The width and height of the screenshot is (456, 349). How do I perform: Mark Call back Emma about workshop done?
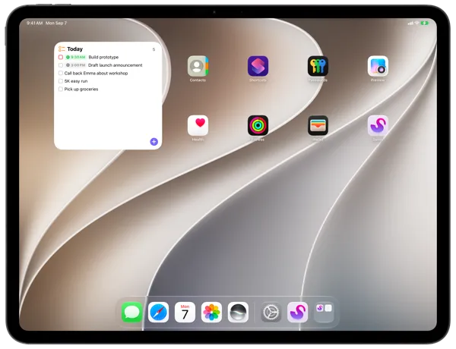pos(61,73)
